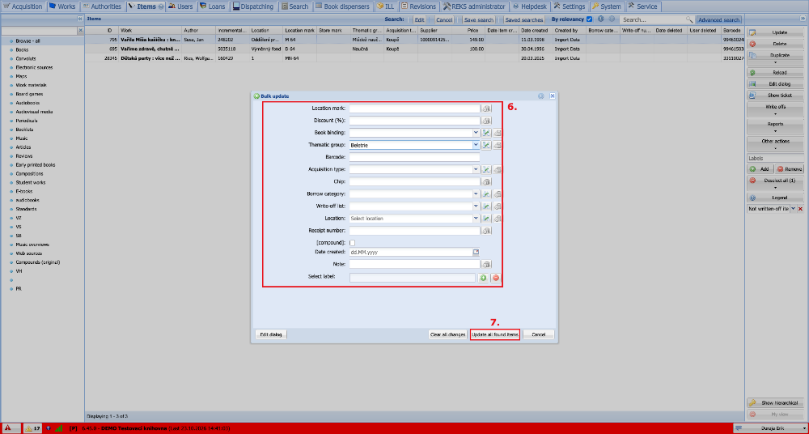Click Edit dialog button in Bulk update dialog

(x=271, y=334)
